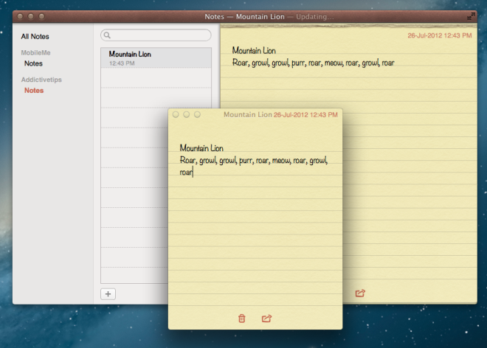
Task: Open Notes under Addictivetips account
Action: [x=34, y=91]
